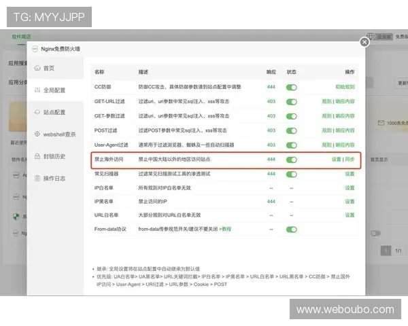Toggle the User-Agent过滤 switch
Screen dimensions: 408x326
[x=292, y=145]
